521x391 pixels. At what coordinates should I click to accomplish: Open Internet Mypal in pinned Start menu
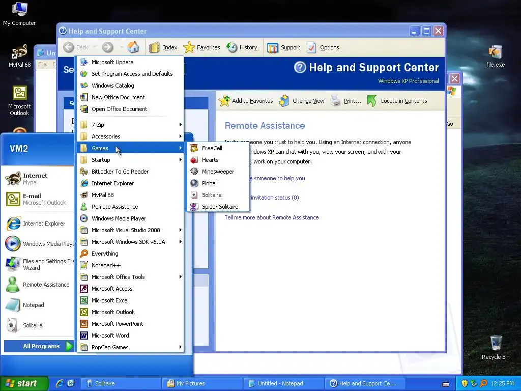coord(39,179)
